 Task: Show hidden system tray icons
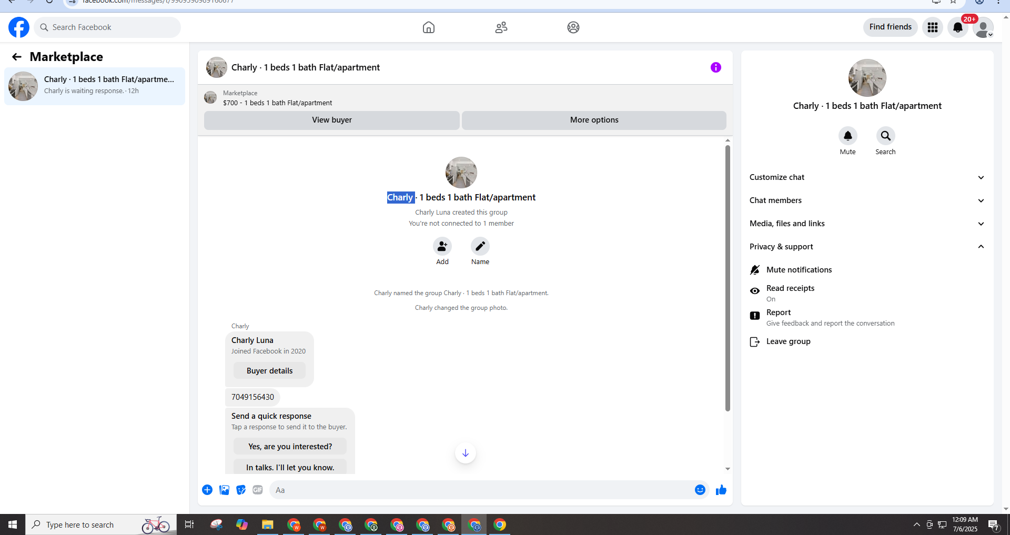pyautogui.click(x=916, y=524)
